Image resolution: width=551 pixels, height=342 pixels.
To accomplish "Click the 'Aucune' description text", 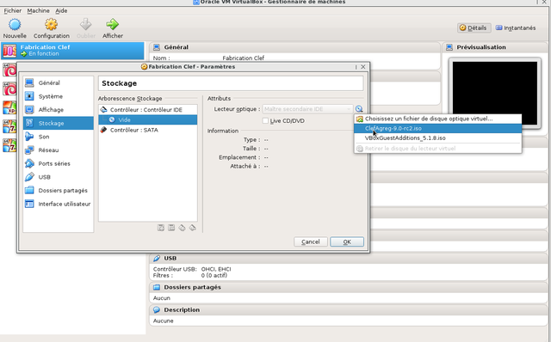I will click(x=163, y=321).
